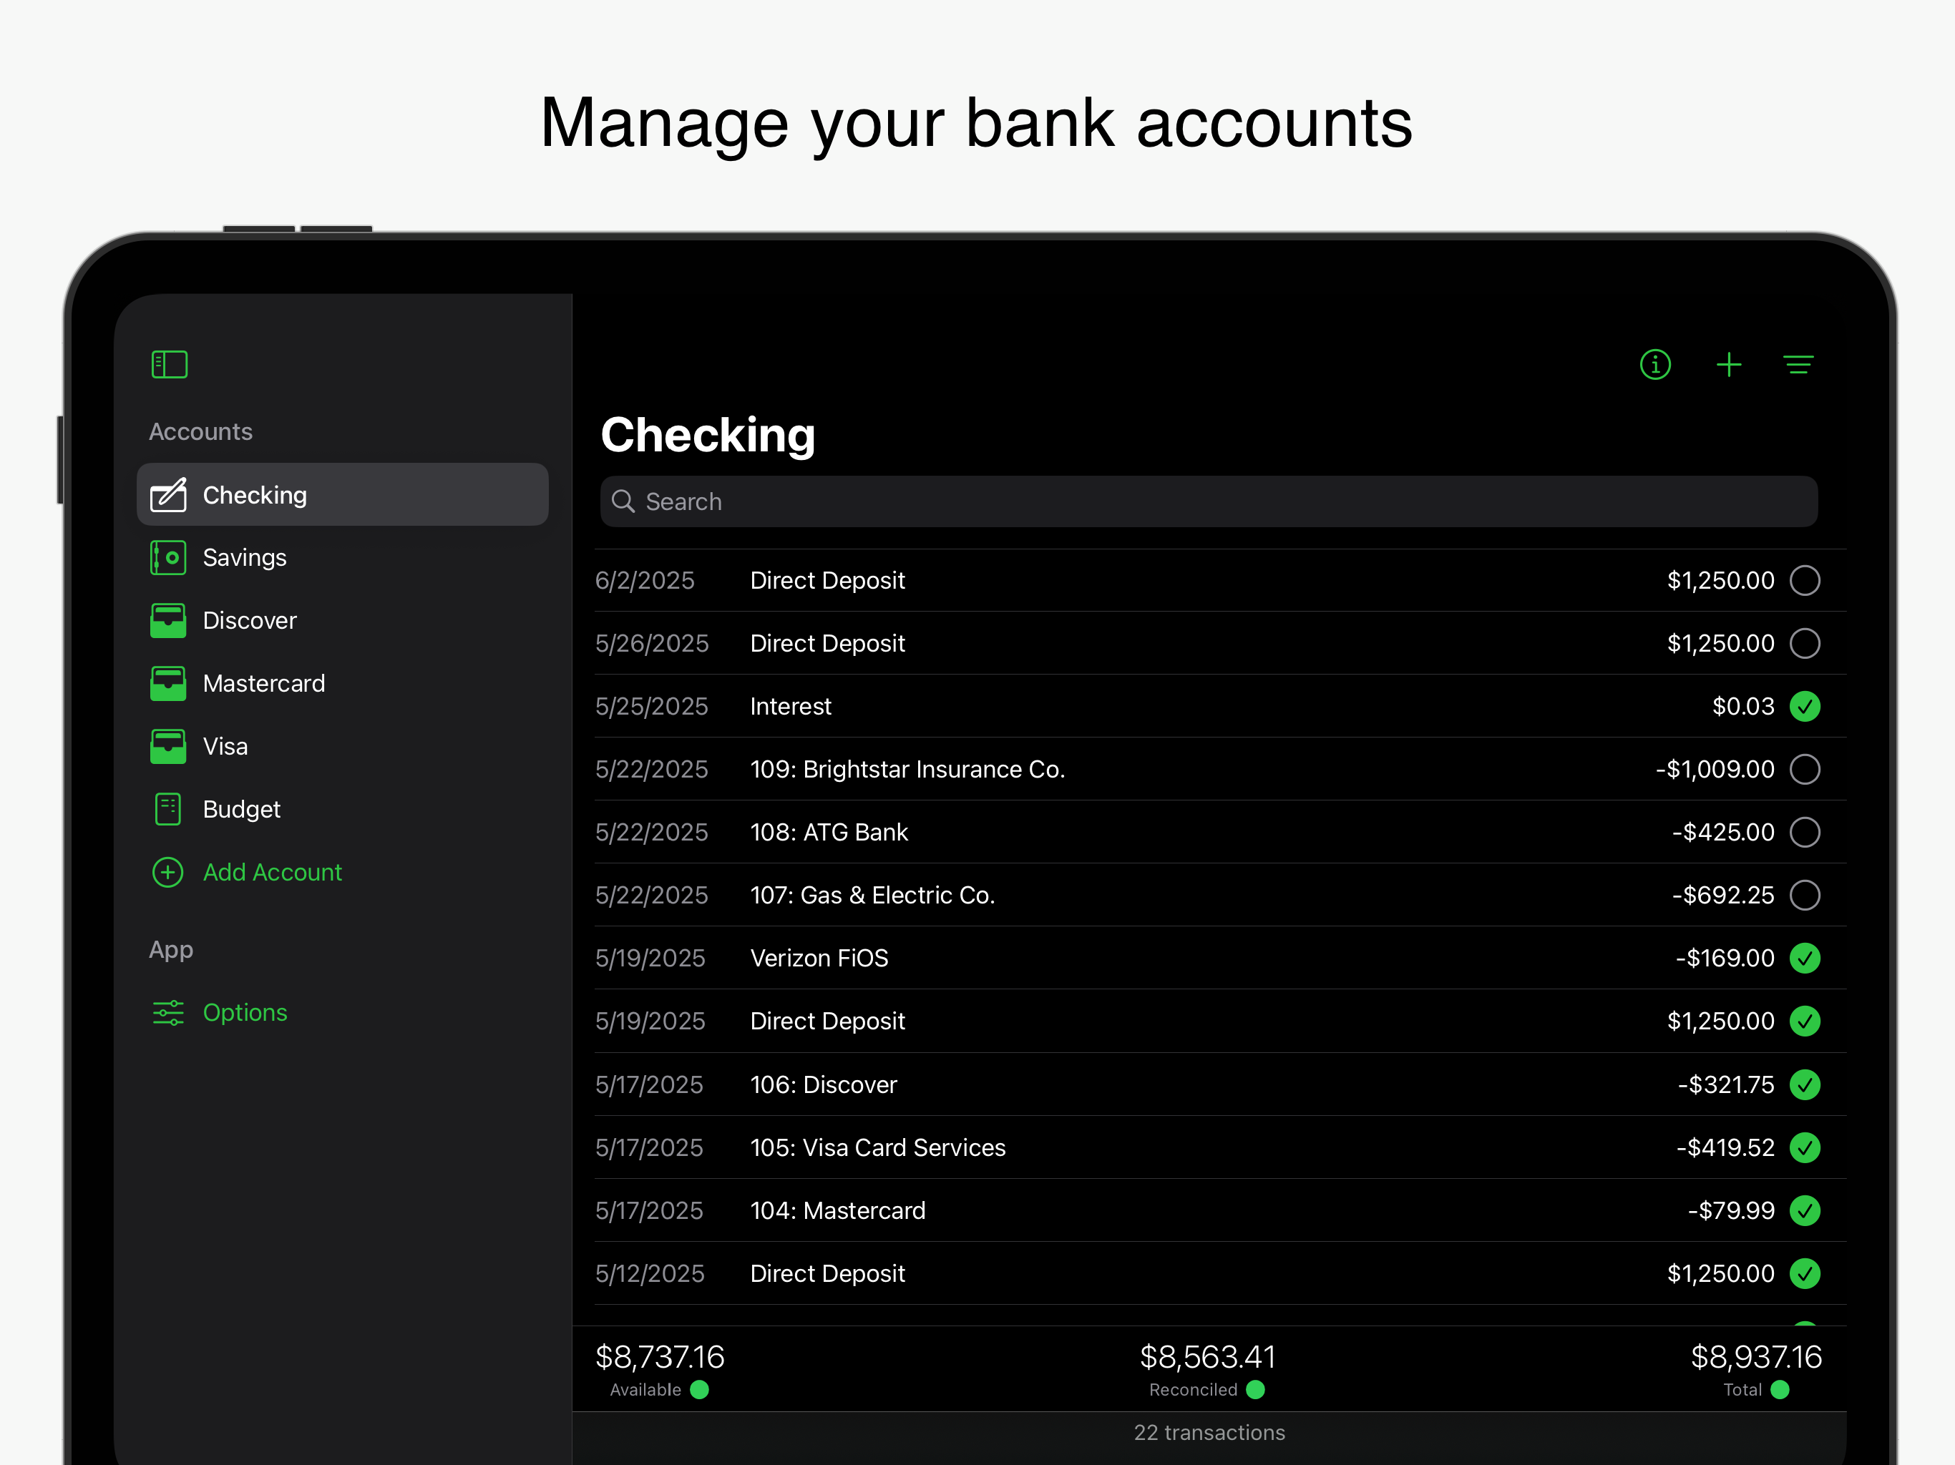This screenshot has height=1465, width=1955.
Task: Click the Savings safe icon
Action: [x=168, y=557]
